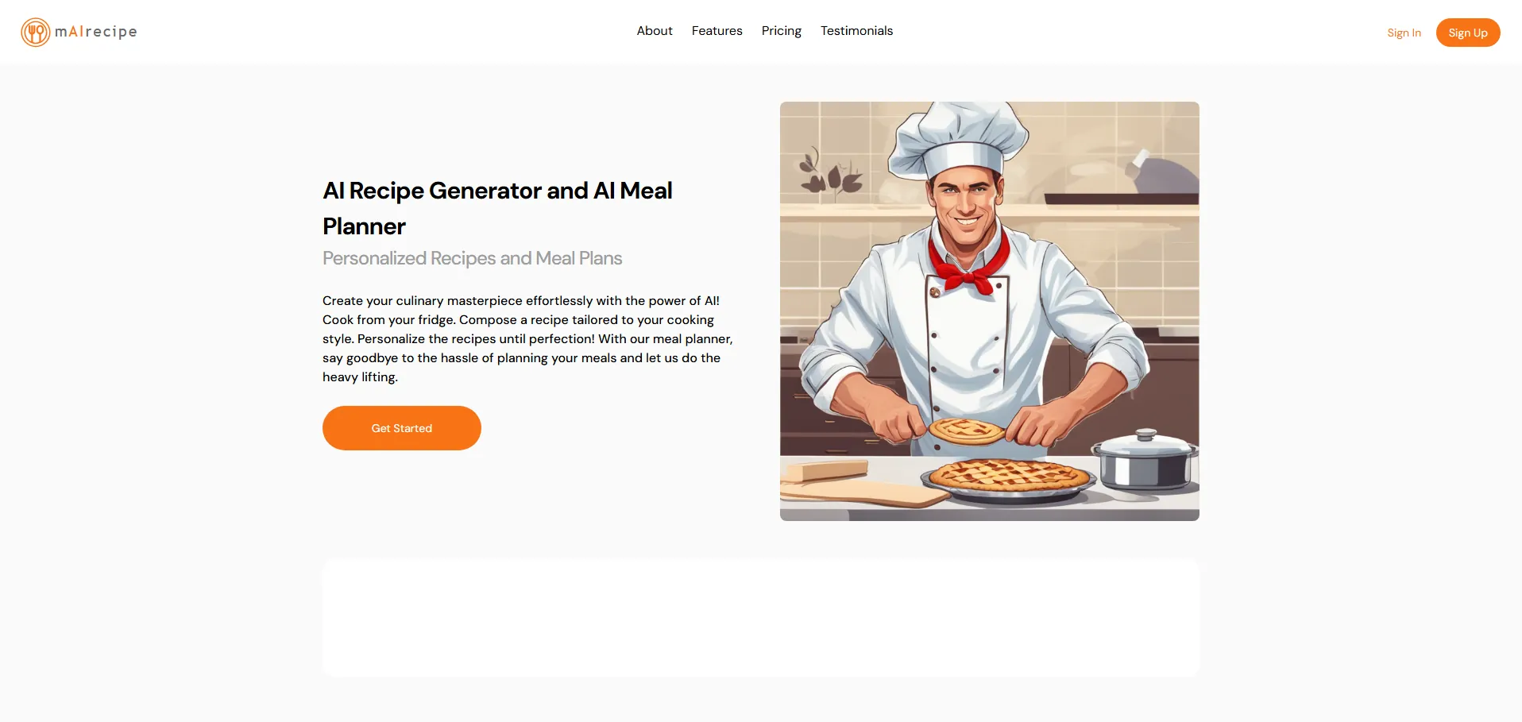Viewport: 1522px width, 722px height.
Task: Click the mAIrecipe brand name text
Action: click(x=96, y=32)
